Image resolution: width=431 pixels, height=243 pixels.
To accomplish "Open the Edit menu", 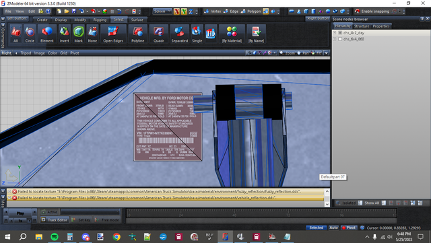I will pyautogui.click(x=32, y=11).
